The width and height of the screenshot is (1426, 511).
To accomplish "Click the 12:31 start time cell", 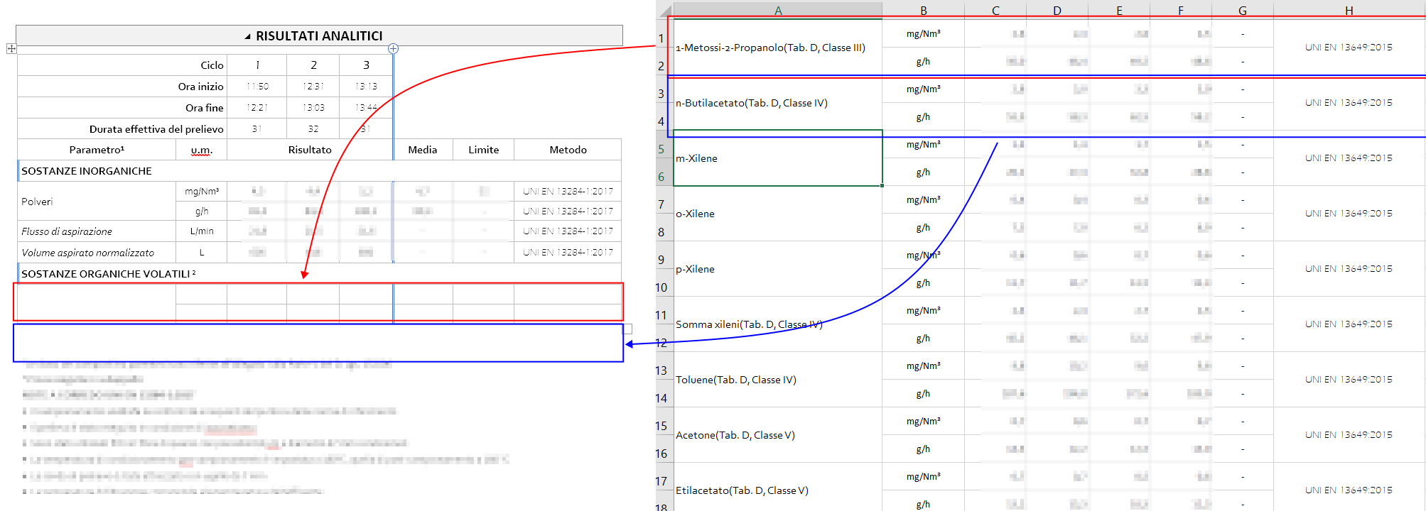I will 313,86.
